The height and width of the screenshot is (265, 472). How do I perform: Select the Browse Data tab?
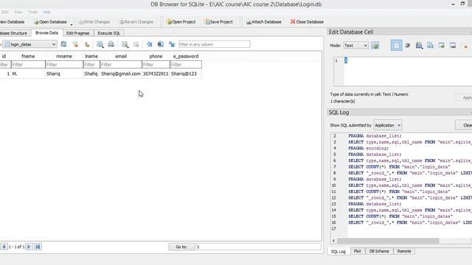(46, 32)
